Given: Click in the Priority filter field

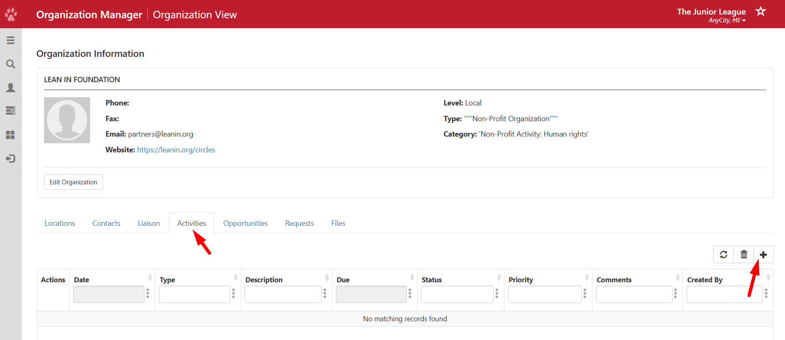Looking at the screenshot, I should (545, 294).
